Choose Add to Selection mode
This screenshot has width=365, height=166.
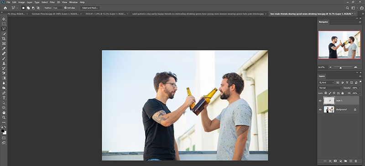(28, 8)
